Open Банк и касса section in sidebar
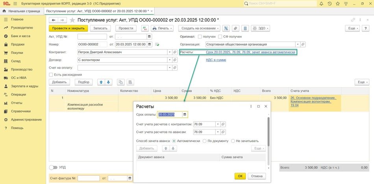374x184 pixels. tap(20, 36)
